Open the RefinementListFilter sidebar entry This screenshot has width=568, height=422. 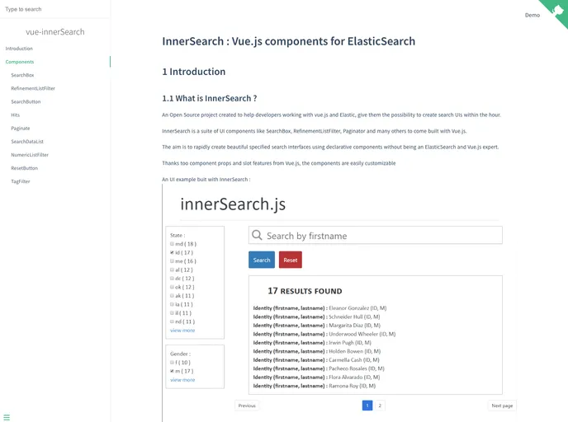(x=33, y=88)
